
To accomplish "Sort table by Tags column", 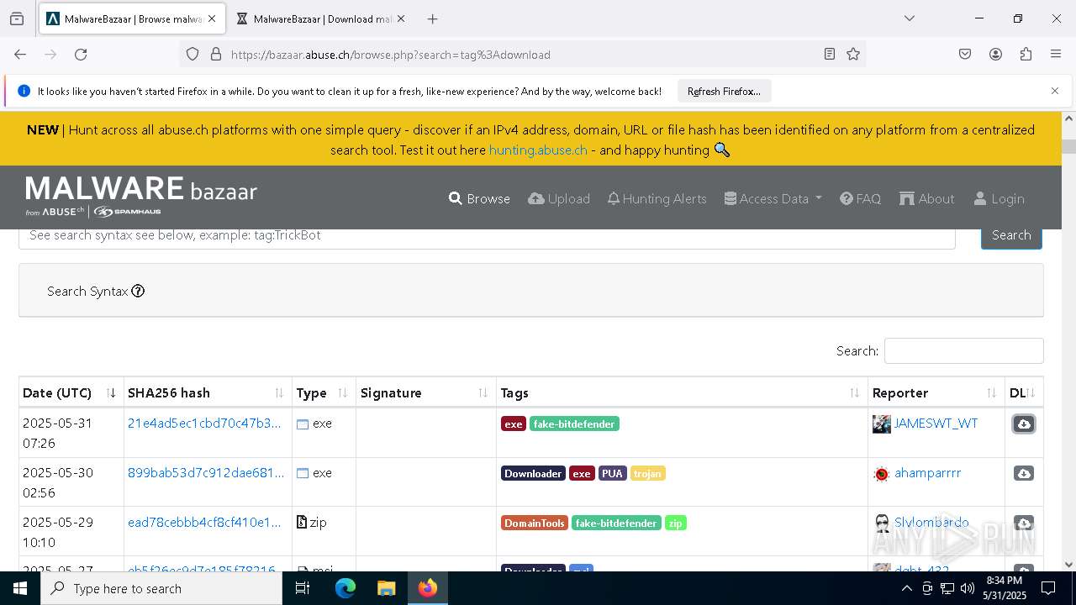I will [682, 392].
